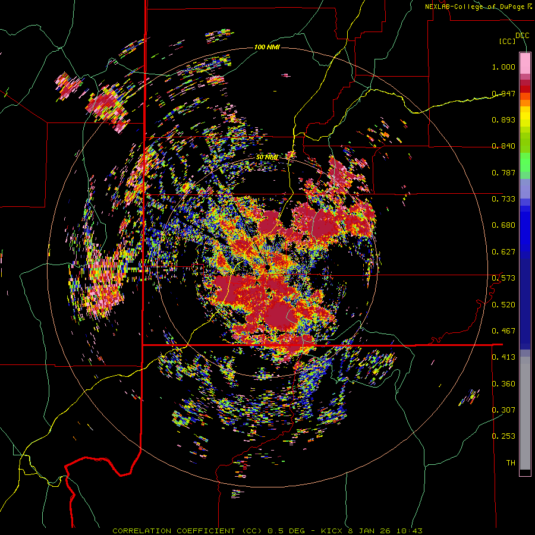Click the 0.307 legend value

coord(503,410)
